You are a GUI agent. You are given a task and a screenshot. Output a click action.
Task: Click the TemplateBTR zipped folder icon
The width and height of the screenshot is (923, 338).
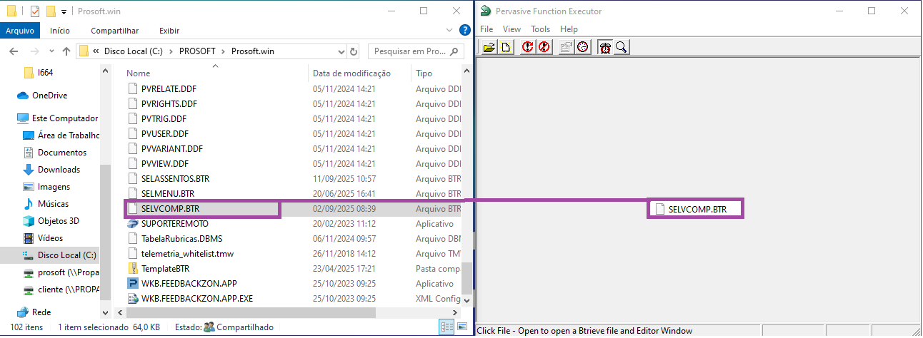coord(133,268)
